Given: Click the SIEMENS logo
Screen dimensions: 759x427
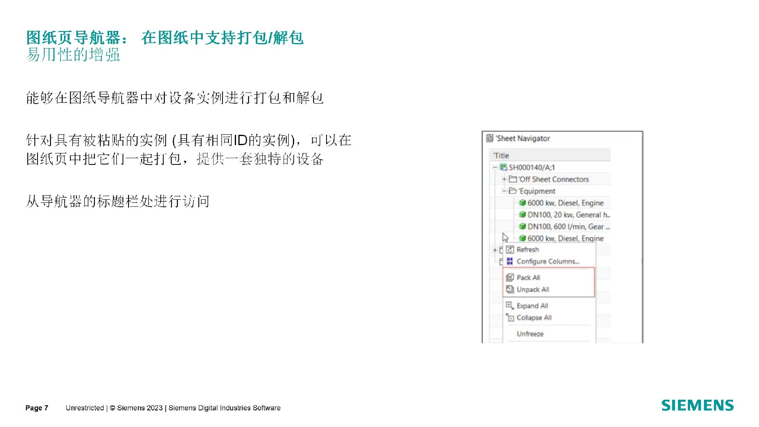Looking at the screenshot, I should 697,405.
